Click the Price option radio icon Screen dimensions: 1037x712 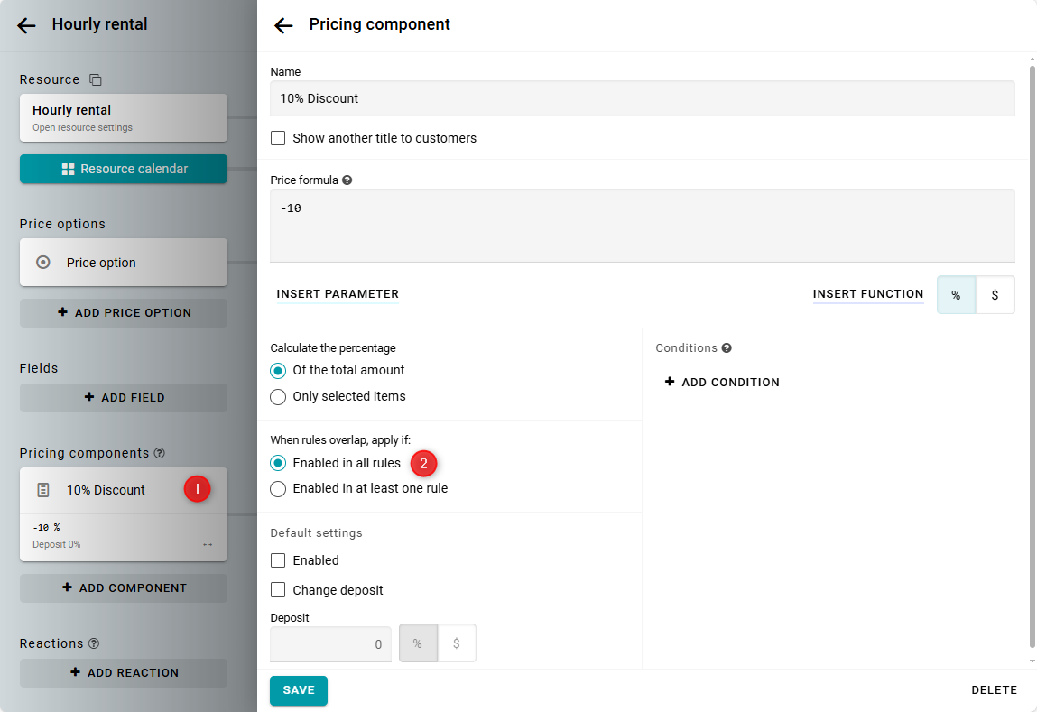[42, 263]
